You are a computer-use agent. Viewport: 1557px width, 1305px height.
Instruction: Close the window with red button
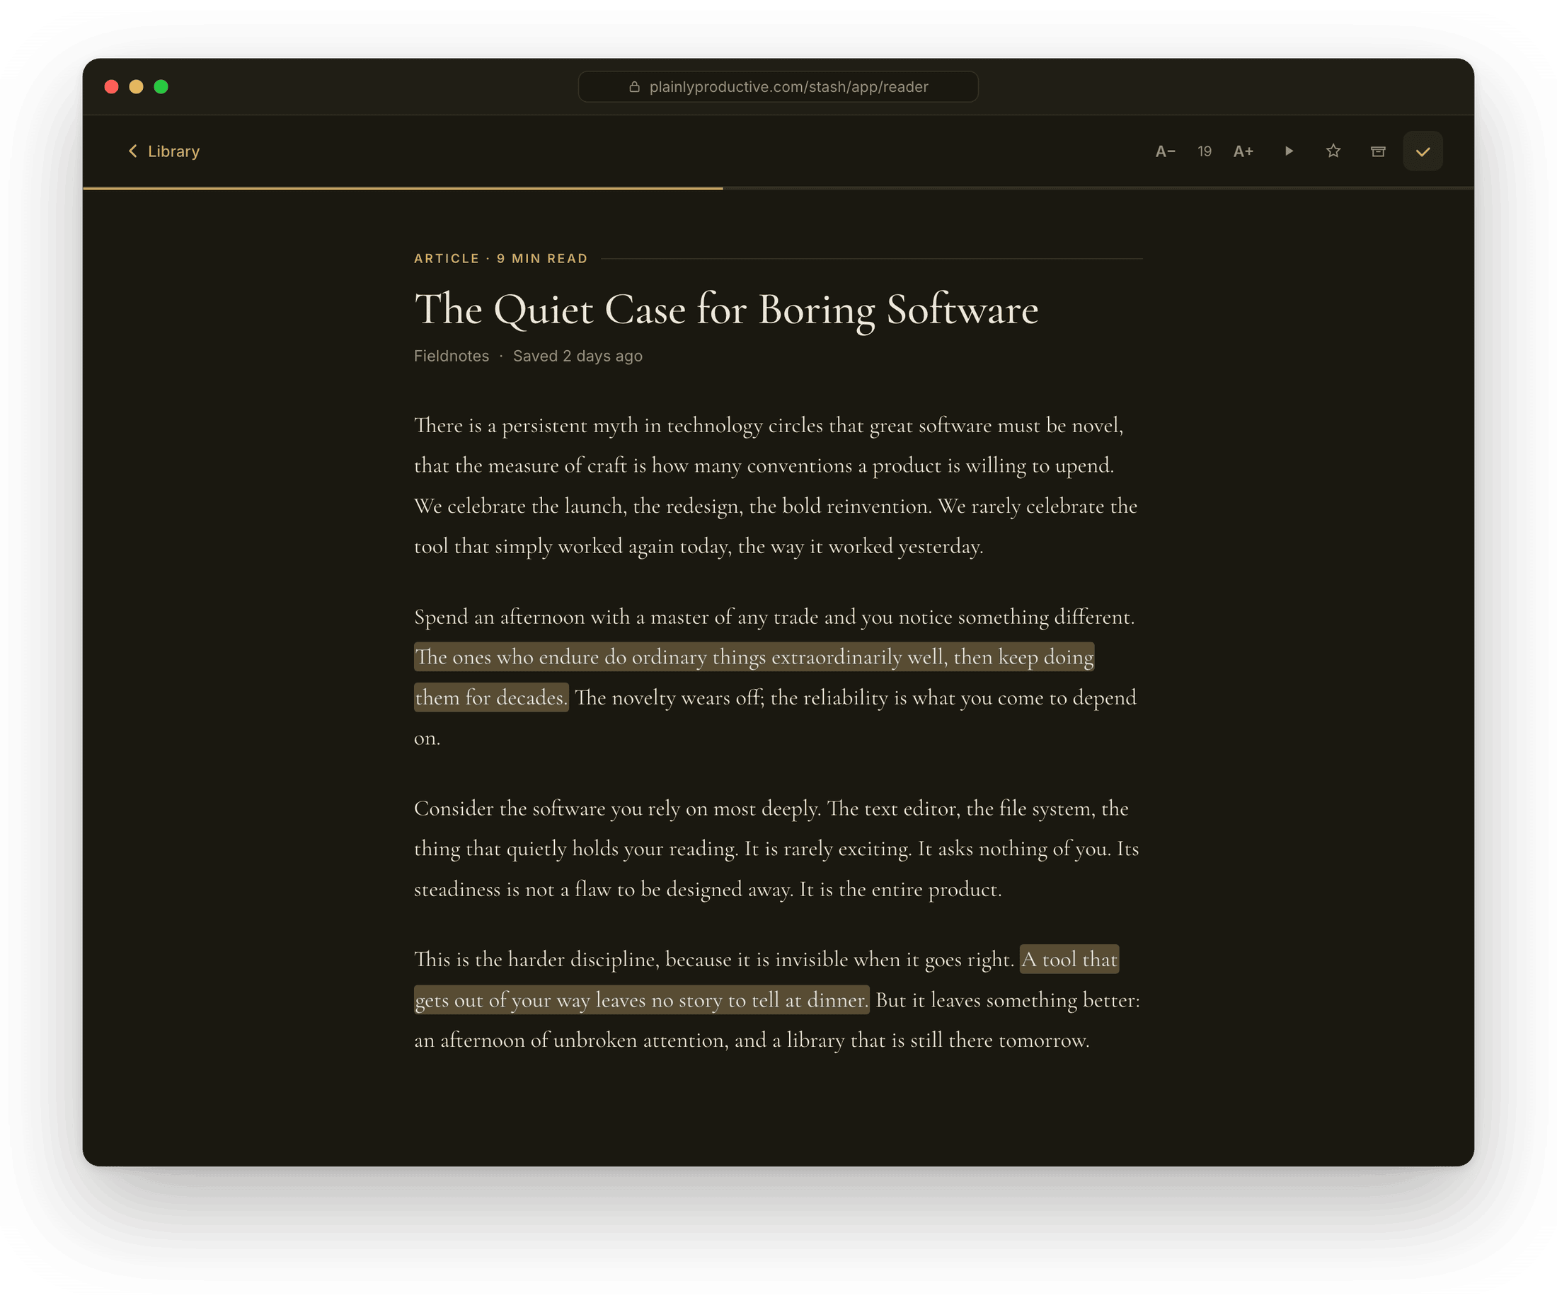112,87
